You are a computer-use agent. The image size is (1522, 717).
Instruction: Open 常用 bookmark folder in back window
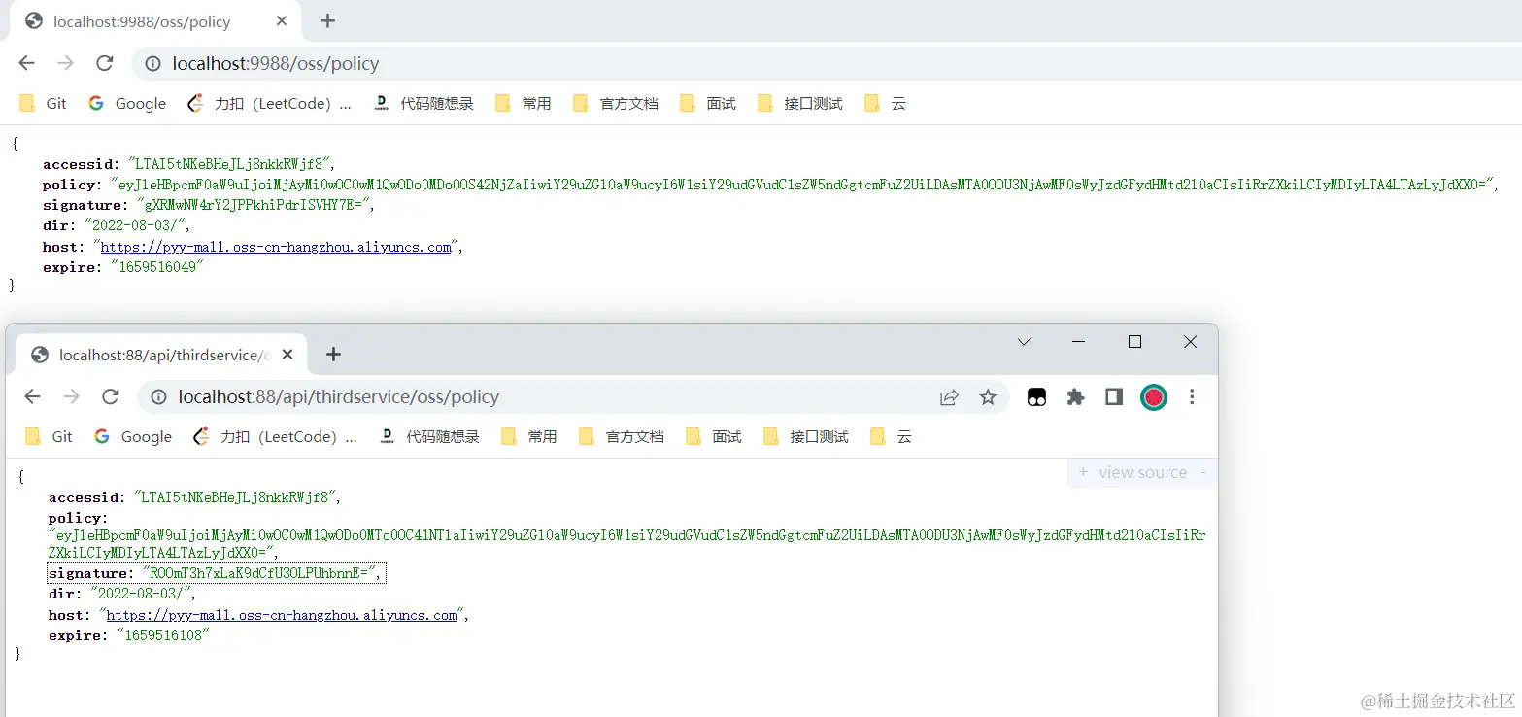[x=524, y=103]
